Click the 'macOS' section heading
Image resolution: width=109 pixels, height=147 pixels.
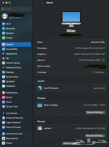41,81
